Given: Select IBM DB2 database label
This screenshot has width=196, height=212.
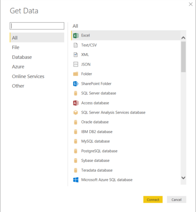Looking at the screenshot, I should [x=97, y=132].
